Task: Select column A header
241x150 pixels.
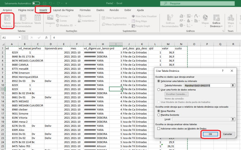Action: [x=12, y=44]
